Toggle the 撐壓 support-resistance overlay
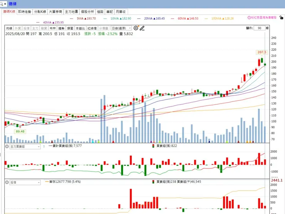The width and height of the screenshot is (285, 214). coord(70,28)
